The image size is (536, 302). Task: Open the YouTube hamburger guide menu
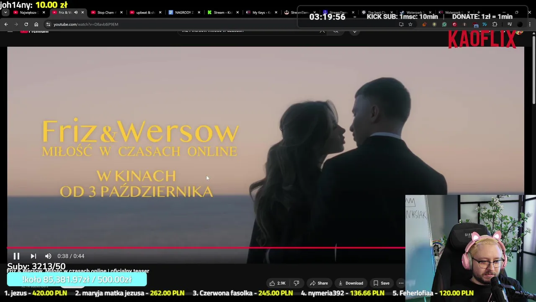point(10,31)
